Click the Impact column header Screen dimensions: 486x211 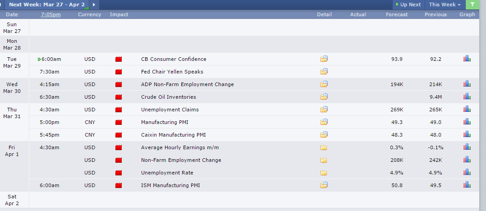tap(119, 14)
